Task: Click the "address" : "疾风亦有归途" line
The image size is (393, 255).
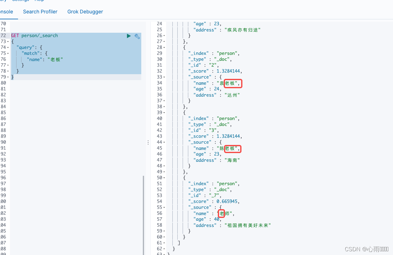Action: (227, 30)
